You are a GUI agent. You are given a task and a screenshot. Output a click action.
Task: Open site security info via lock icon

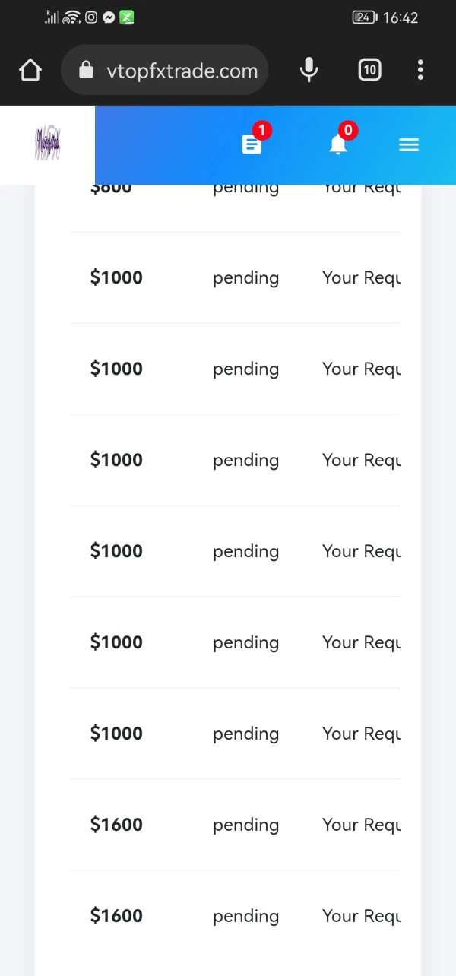click(x=86, y=71)
